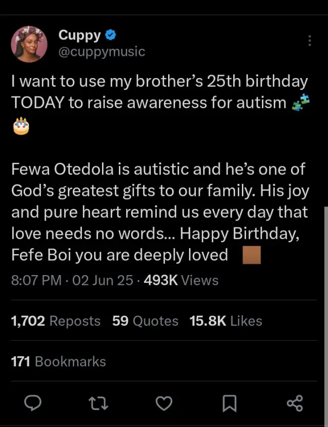Bookmark this tweet using the bookmark icon
The width and height of the screenshot is (328, 427).
tap(229, 403)
